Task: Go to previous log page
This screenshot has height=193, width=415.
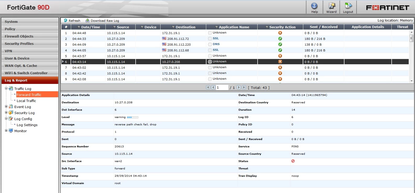Action: (213, 87)
